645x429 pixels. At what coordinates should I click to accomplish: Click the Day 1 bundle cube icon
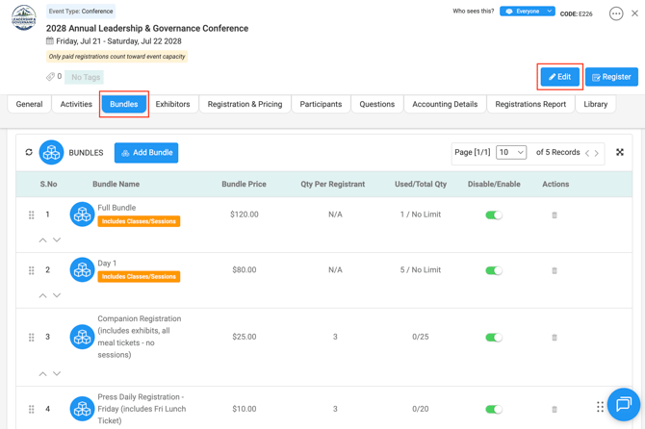82,269
